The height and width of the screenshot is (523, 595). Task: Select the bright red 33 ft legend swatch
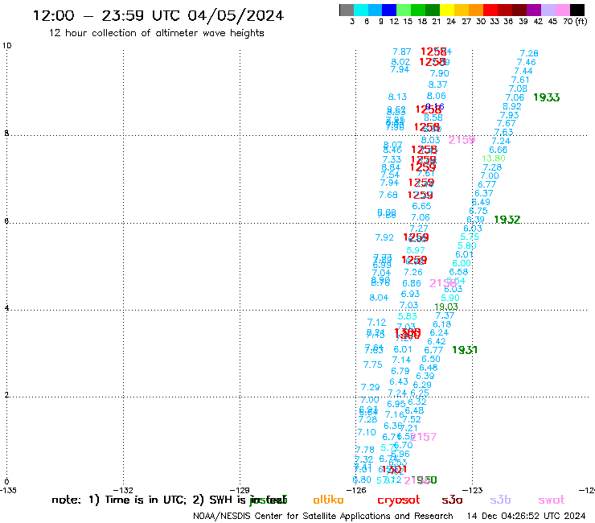point(490,10)
